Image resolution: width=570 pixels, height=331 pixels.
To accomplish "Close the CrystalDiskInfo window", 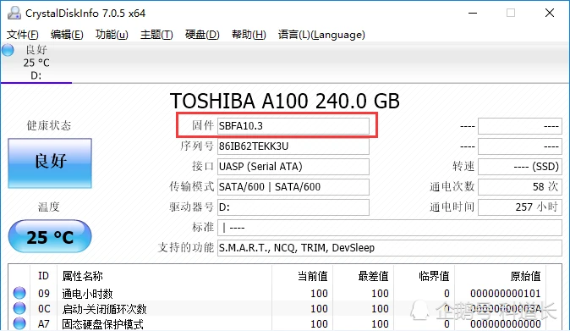I will [x=550, y=13].
